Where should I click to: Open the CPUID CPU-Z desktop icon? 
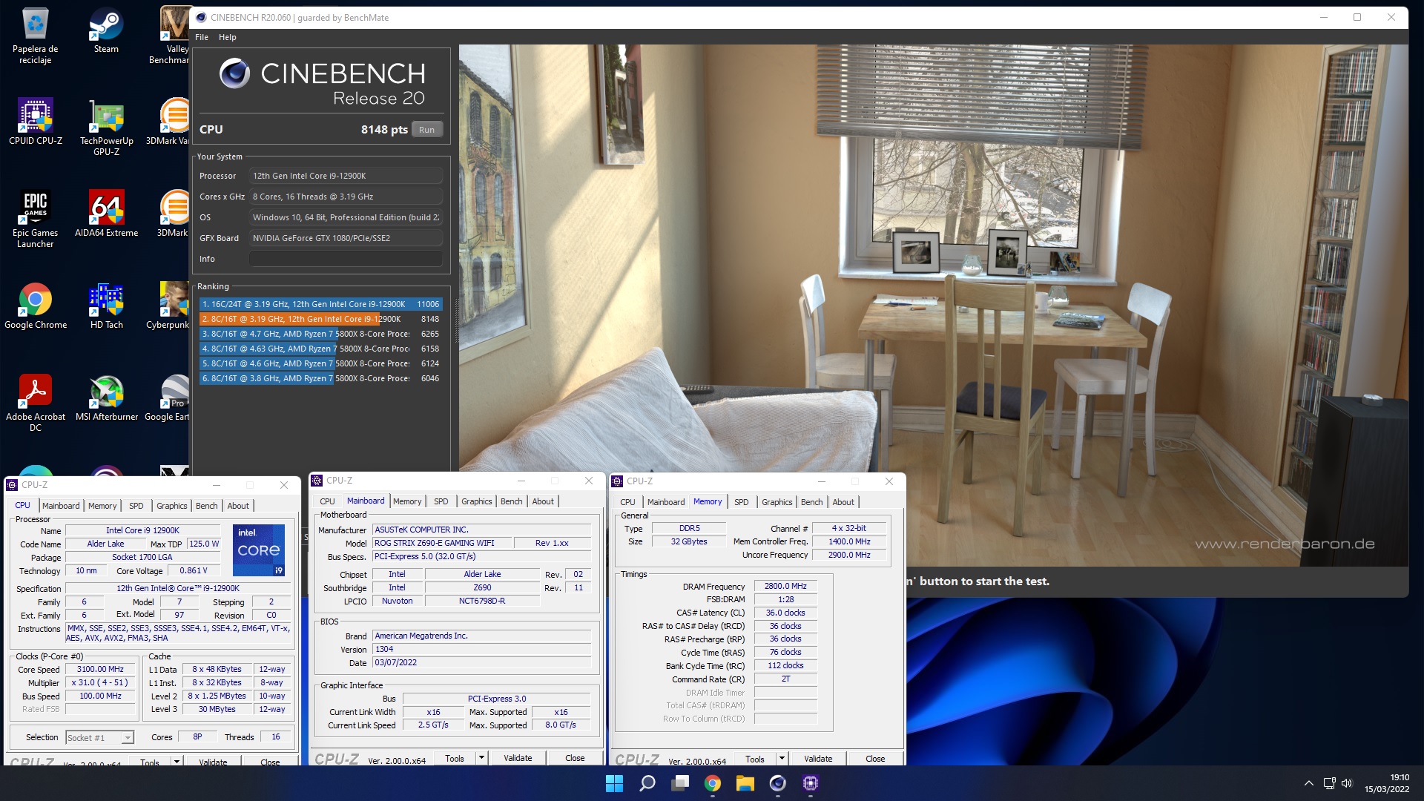[x=35, y=122]
